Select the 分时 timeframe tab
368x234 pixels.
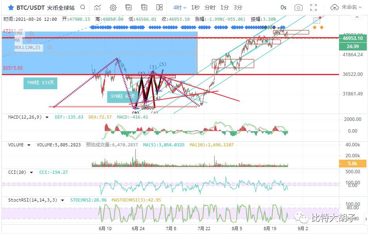pos(210,7)
